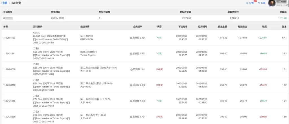Click the 返水 column header
This screenshot has width=289, height=124.
coord(284,26)
